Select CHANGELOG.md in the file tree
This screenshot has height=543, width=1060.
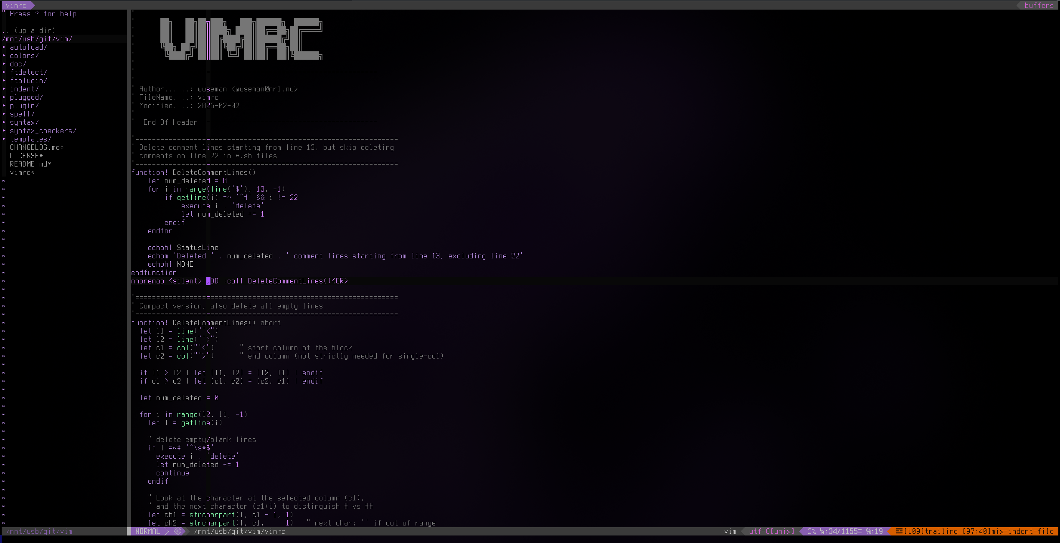(36, 147)
